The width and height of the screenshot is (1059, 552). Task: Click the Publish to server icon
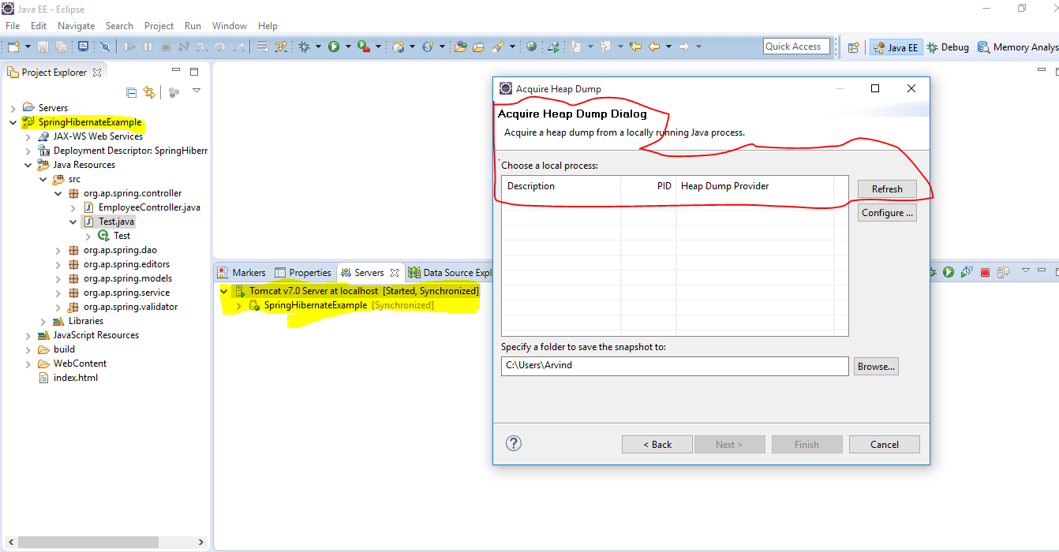click(x=1003, y=272)
